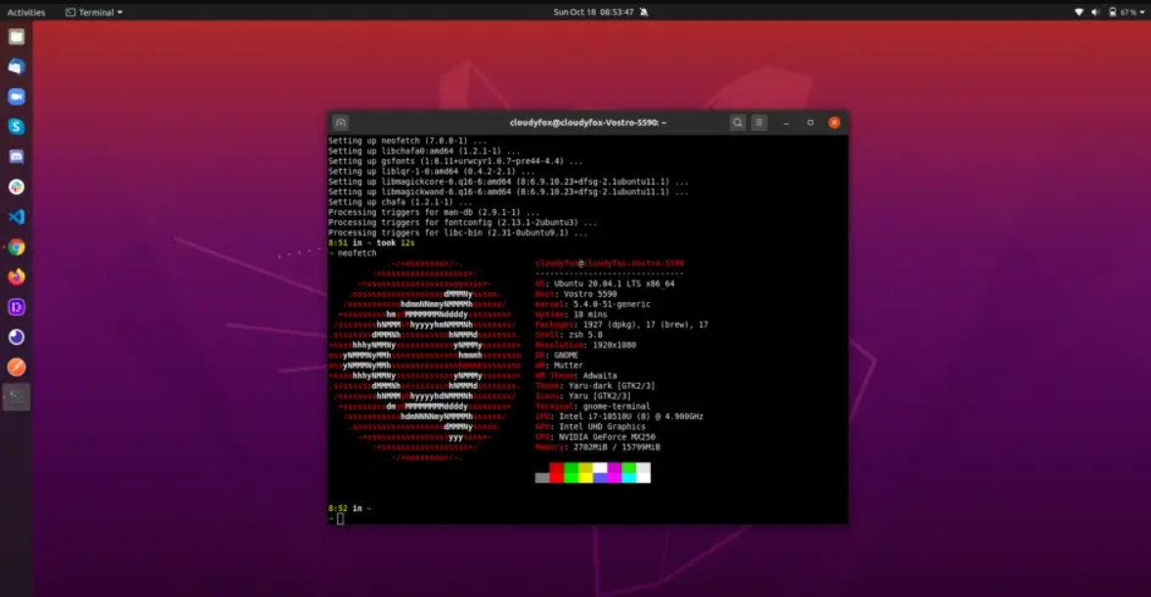Click the 'Setting up gsfonts' line

tap(455, 161)
